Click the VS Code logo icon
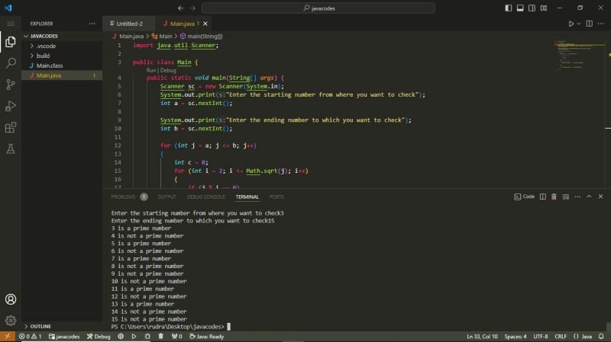611x342 pixels. point(8,8)
